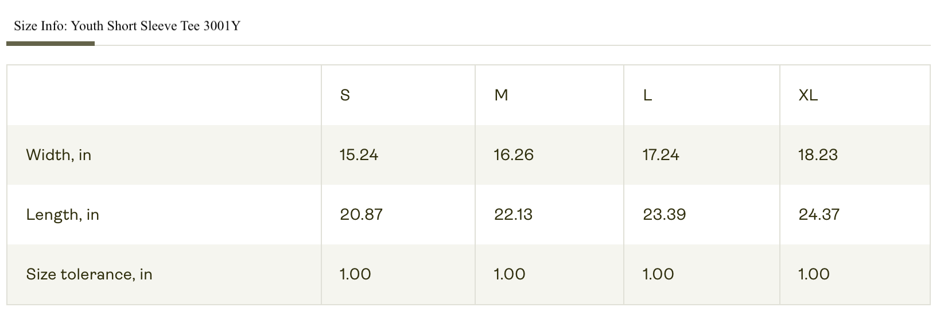
Task: Click the width value 16.26
Action: coord(514,155)
